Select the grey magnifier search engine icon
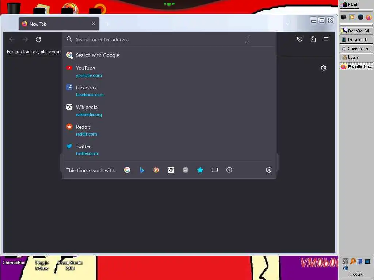 [x=185, y=170]
